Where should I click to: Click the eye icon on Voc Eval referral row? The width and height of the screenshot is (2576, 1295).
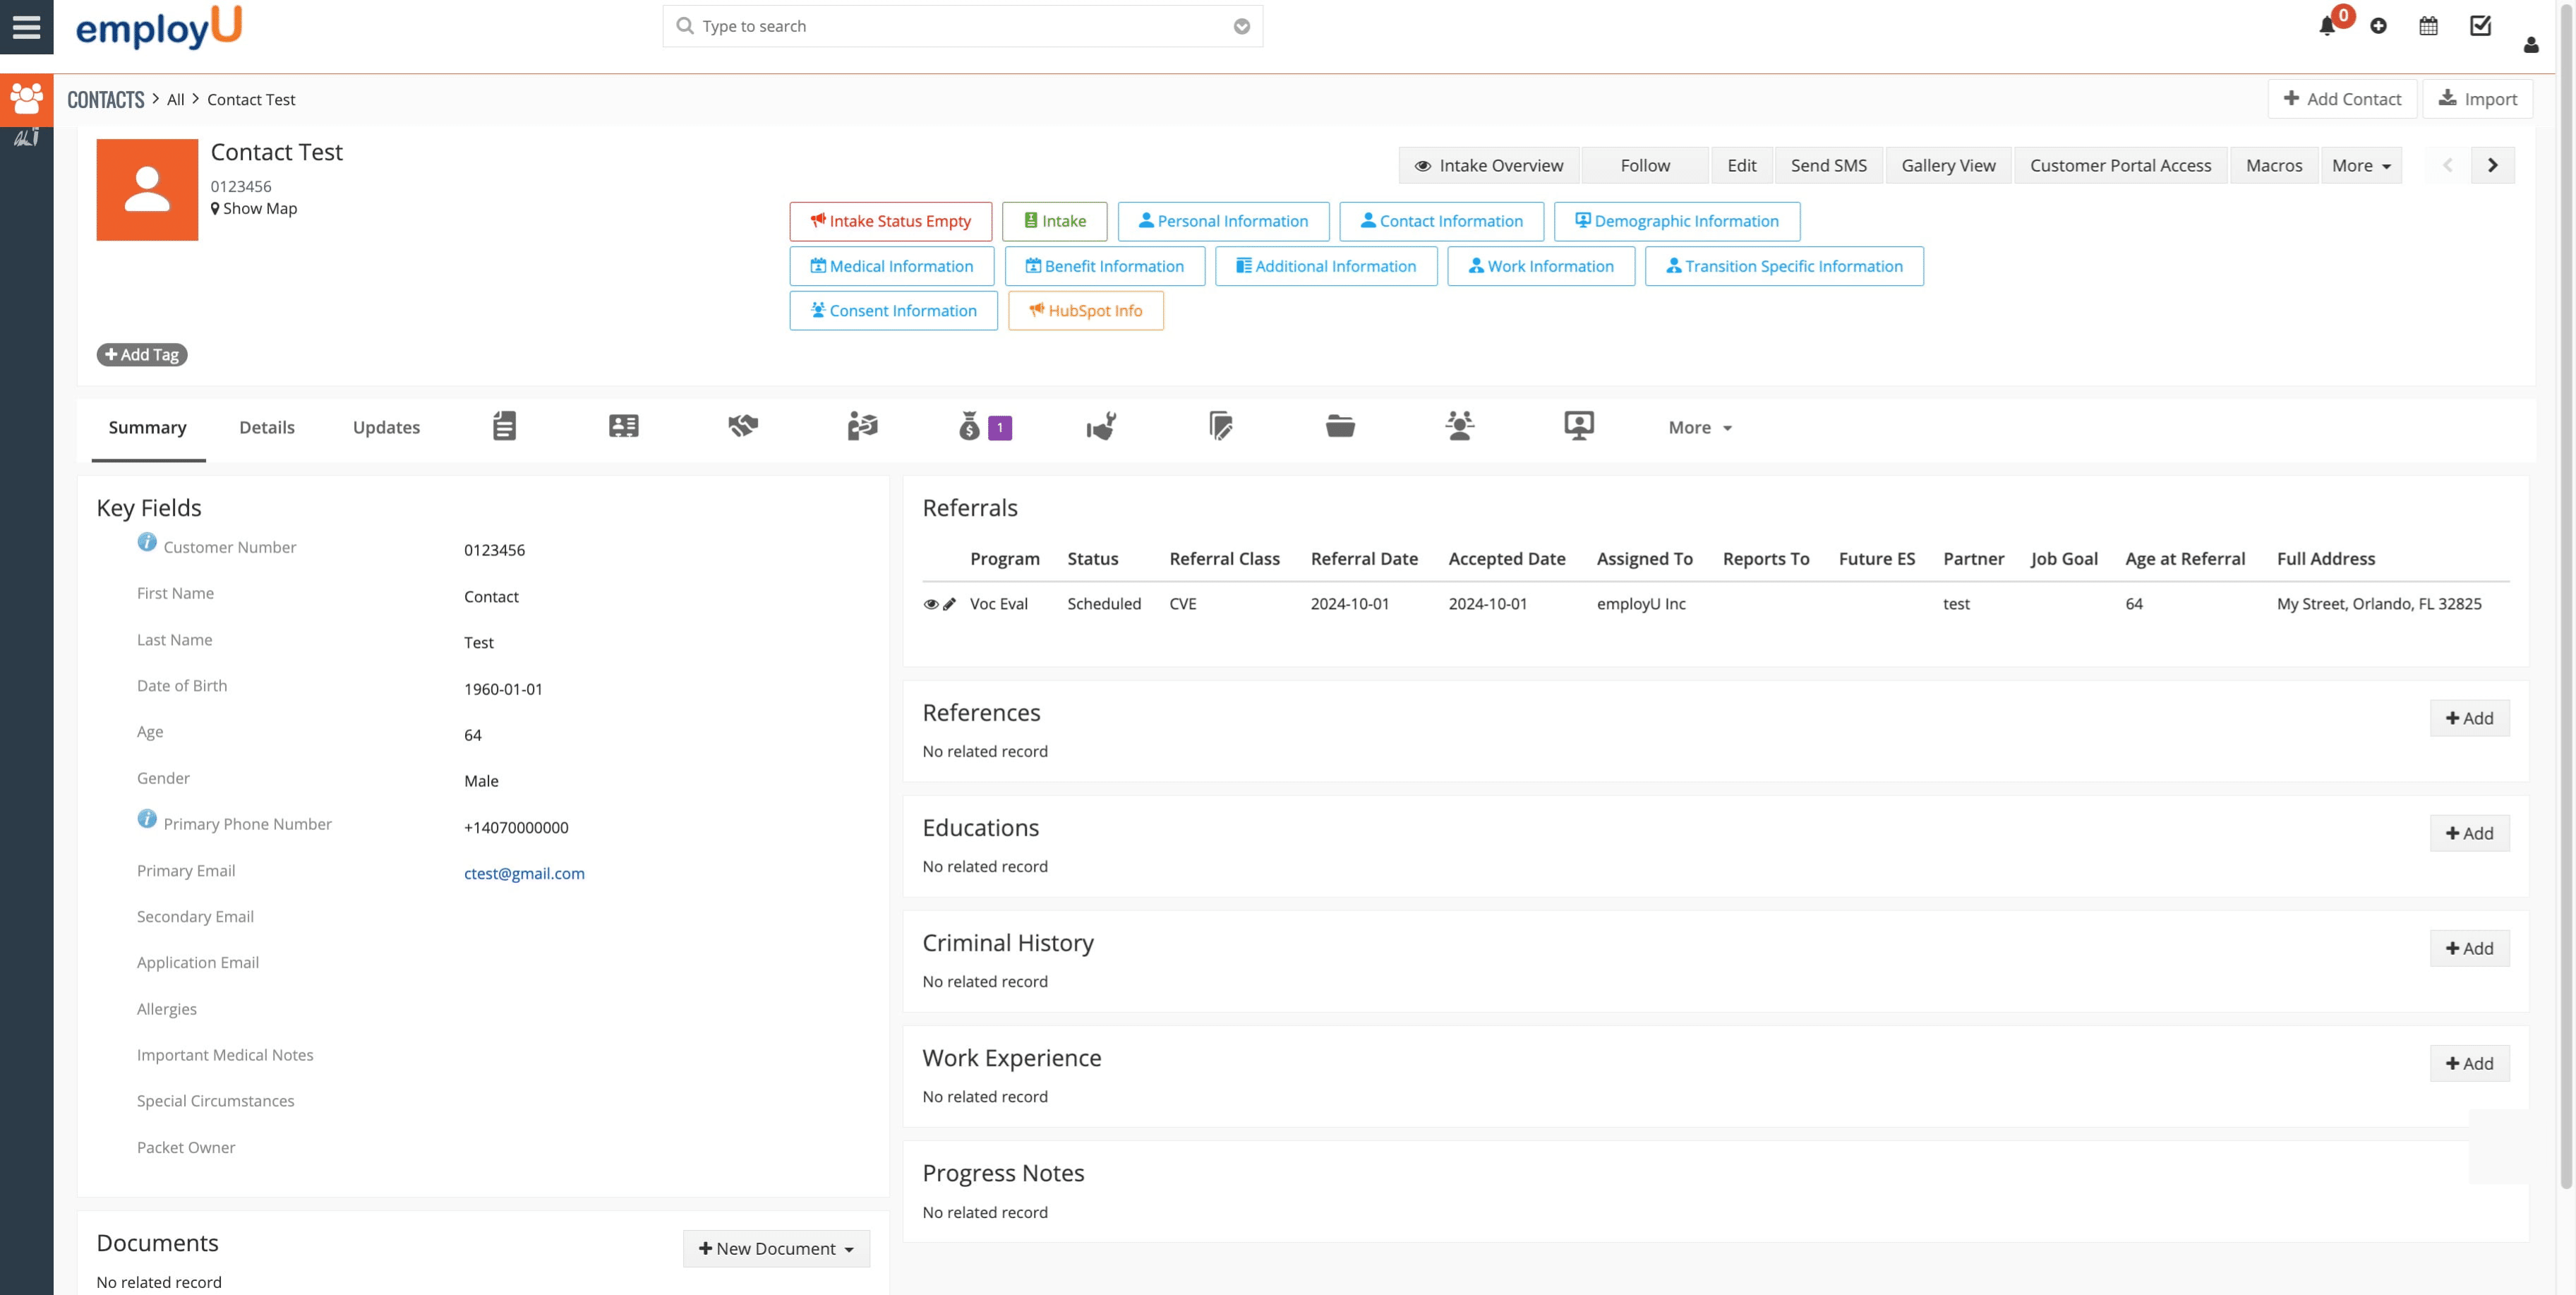[931, 604]
